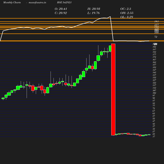Click the 107 price label on candlestick axis
164x164 pixels.
[154, 91]
